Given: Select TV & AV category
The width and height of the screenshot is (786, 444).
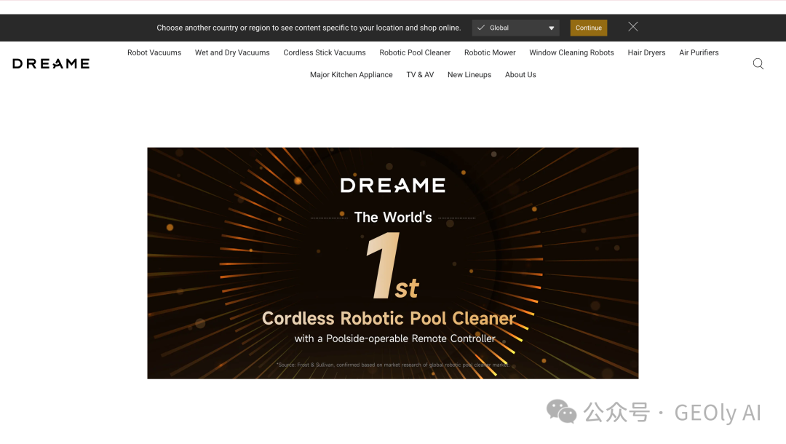Looking at the screenshot, I should [x=420, y=75].
